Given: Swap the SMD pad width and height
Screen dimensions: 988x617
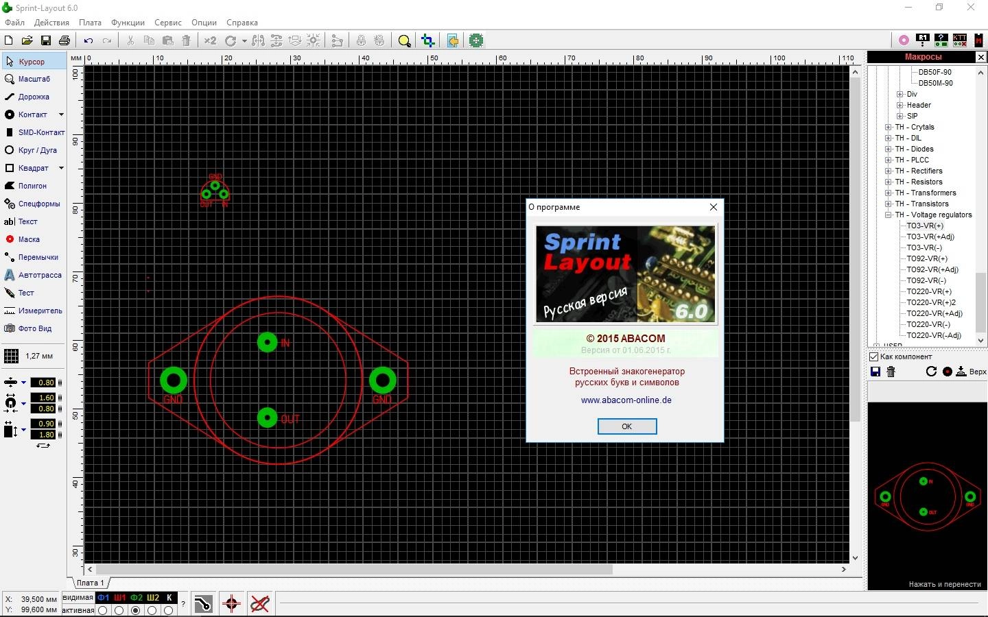Looking at the screenshot, I should [43, 446].
